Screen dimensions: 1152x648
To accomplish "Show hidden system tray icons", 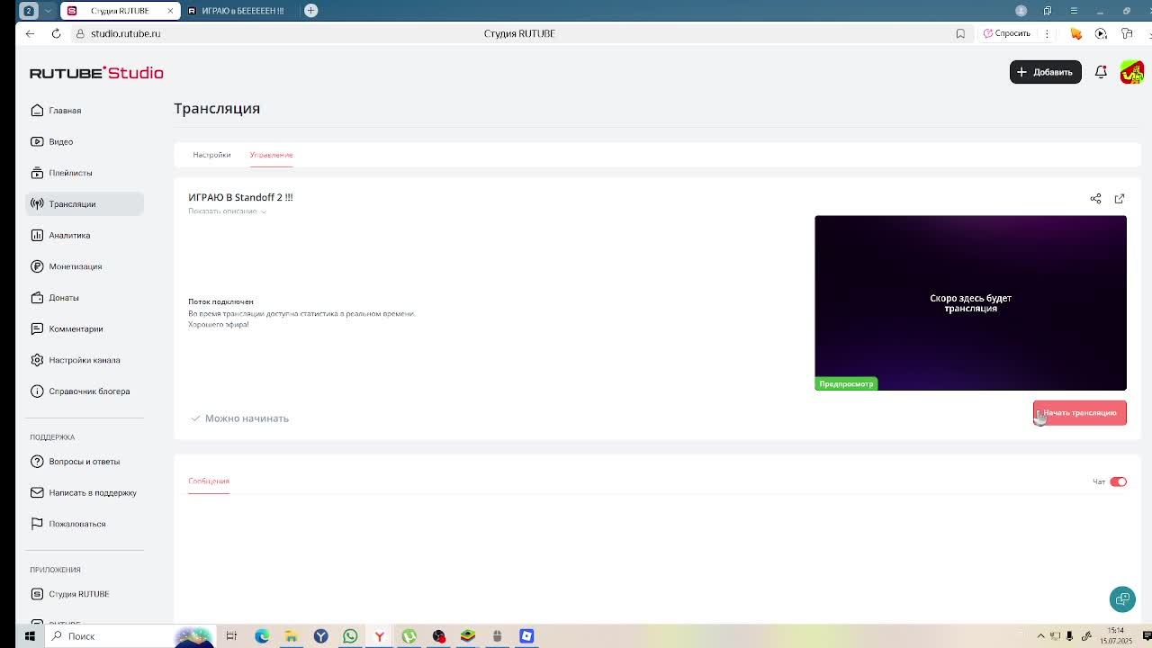I will tap(1041, 636).
